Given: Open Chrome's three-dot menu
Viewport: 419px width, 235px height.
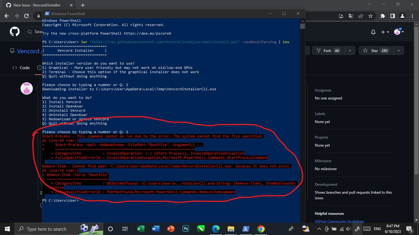Looking at the screenshot, I should 412,16.
